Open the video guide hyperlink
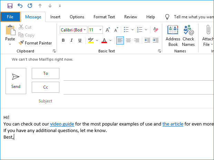 tap(62, 124)
